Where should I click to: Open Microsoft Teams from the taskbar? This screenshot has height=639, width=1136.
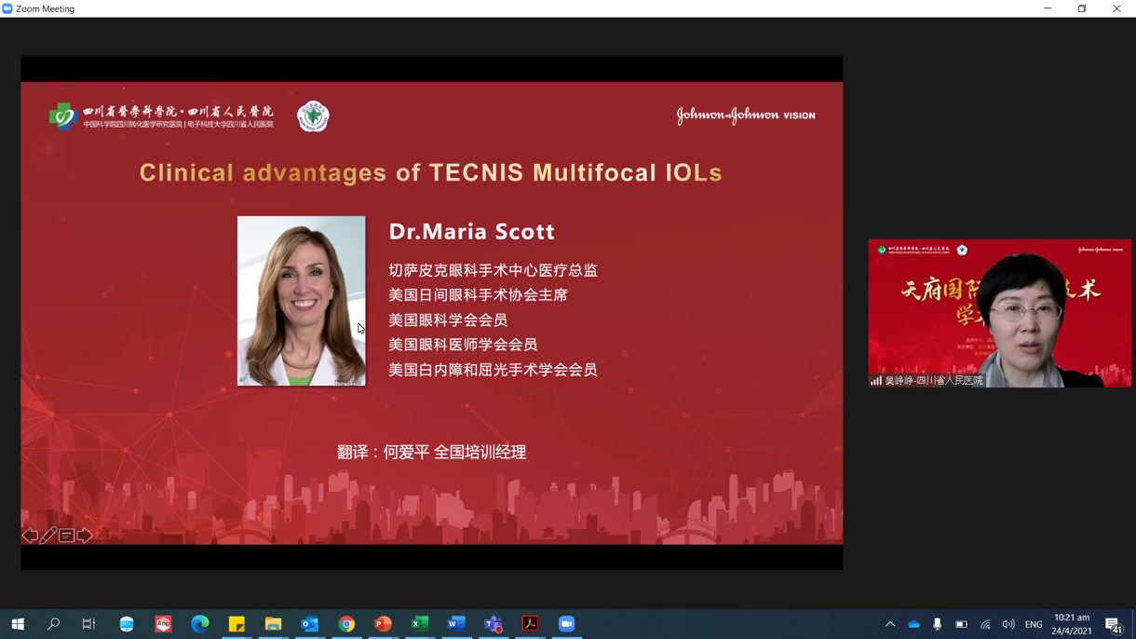point(494,624)
